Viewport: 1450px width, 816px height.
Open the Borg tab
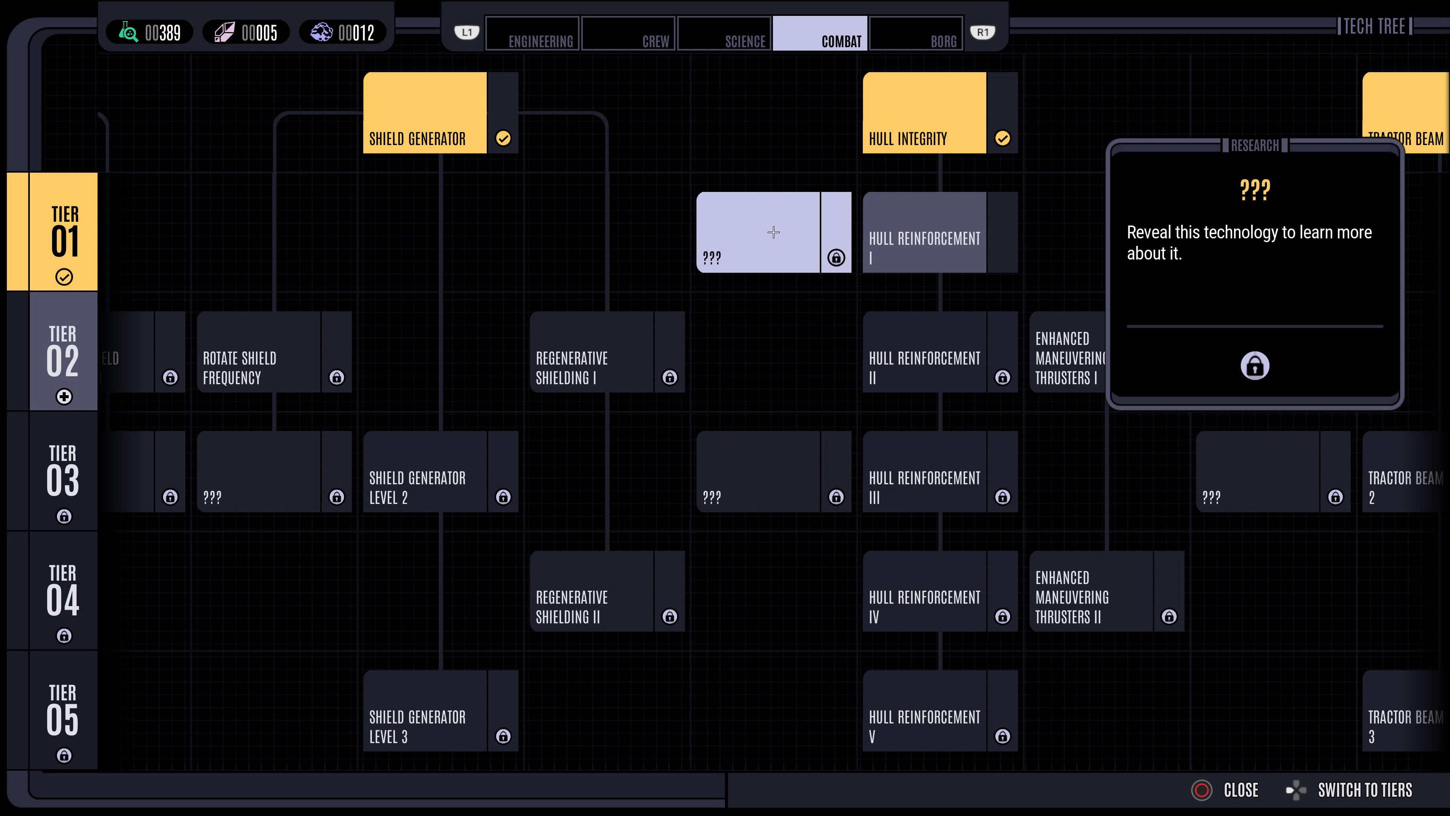point(916,34)
